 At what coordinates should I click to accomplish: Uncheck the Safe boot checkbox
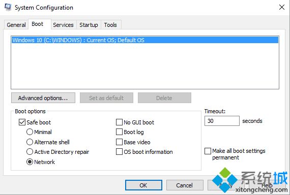(x=22, y=122)
